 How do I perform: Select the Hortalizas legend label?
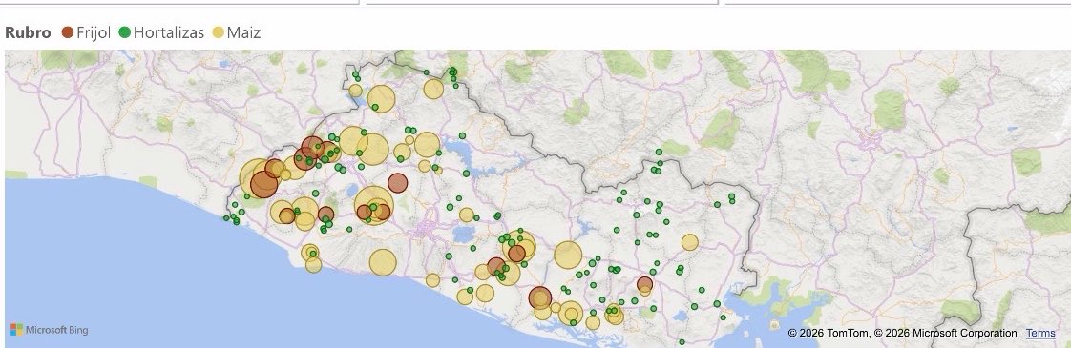(x=169, y=32)
